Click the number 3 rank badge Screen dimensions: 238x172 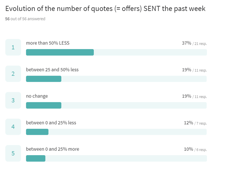click(13, 100)
